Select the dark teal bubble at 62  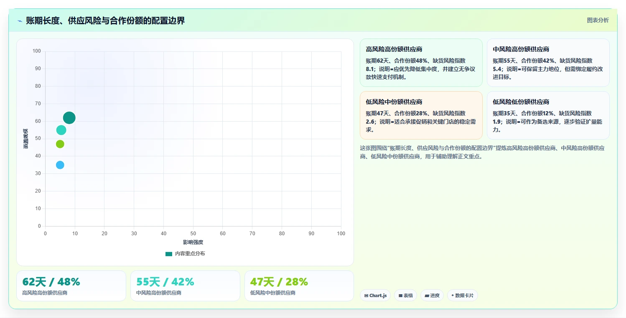(69, 118)
